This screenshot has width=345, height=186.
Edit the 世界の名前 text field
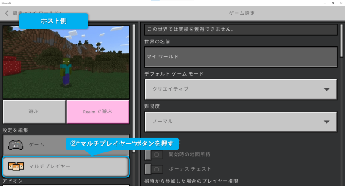(x=241, y=57)
